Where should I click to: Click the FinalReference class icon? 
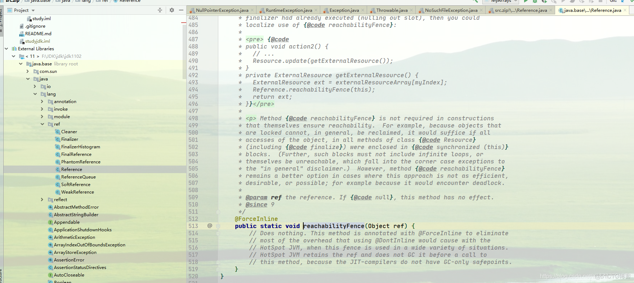pyautogui.click(x=58, y=154)
